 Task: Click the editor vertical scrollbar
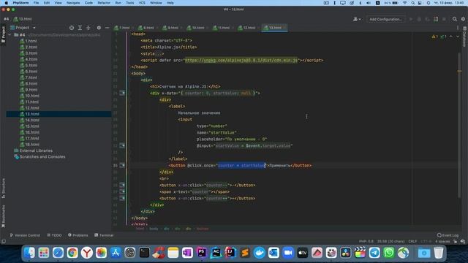coord(459,125)
